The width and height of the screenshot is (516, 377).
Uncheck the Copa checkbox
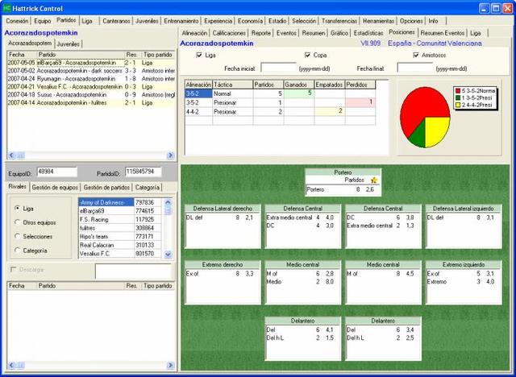(308, 56)
